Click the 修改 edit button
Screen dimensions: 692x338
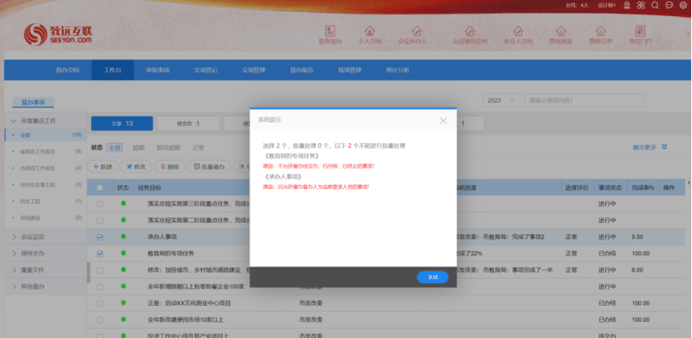click(x=136, y=167)
